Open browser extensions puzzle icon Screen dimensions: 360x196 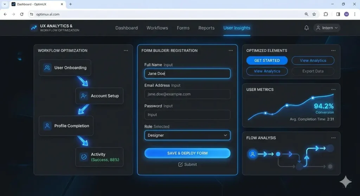326,14
